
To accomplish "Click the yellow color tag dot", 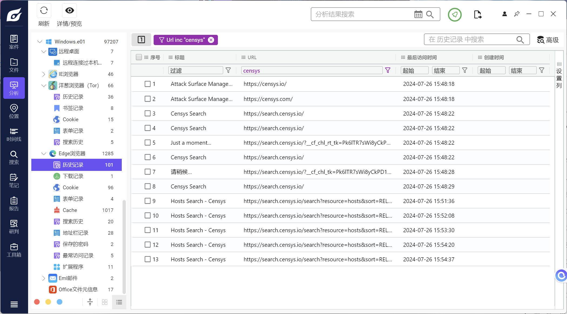I will [48, 302].
